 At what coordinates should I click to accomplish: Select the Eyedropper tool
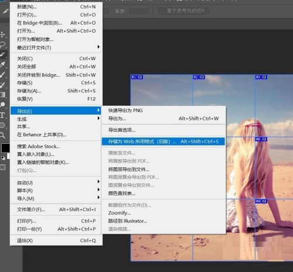click(3, 64)
